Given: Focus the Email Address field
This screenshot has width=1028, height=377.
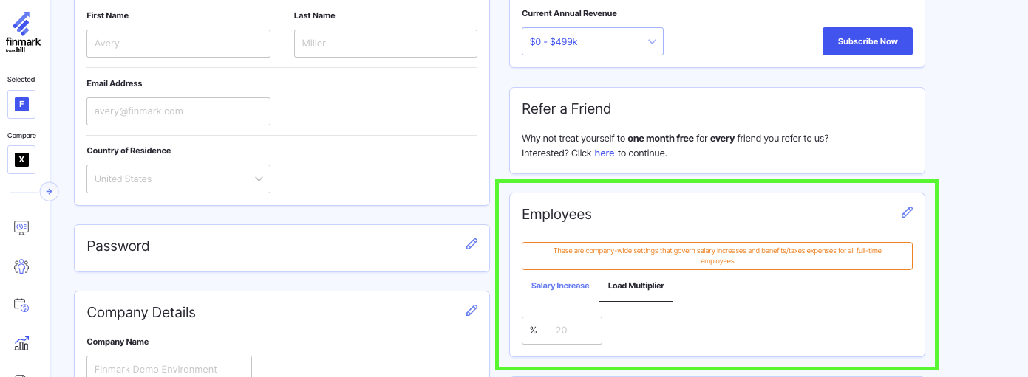Looking at the screenshot, I should [178, 111].
